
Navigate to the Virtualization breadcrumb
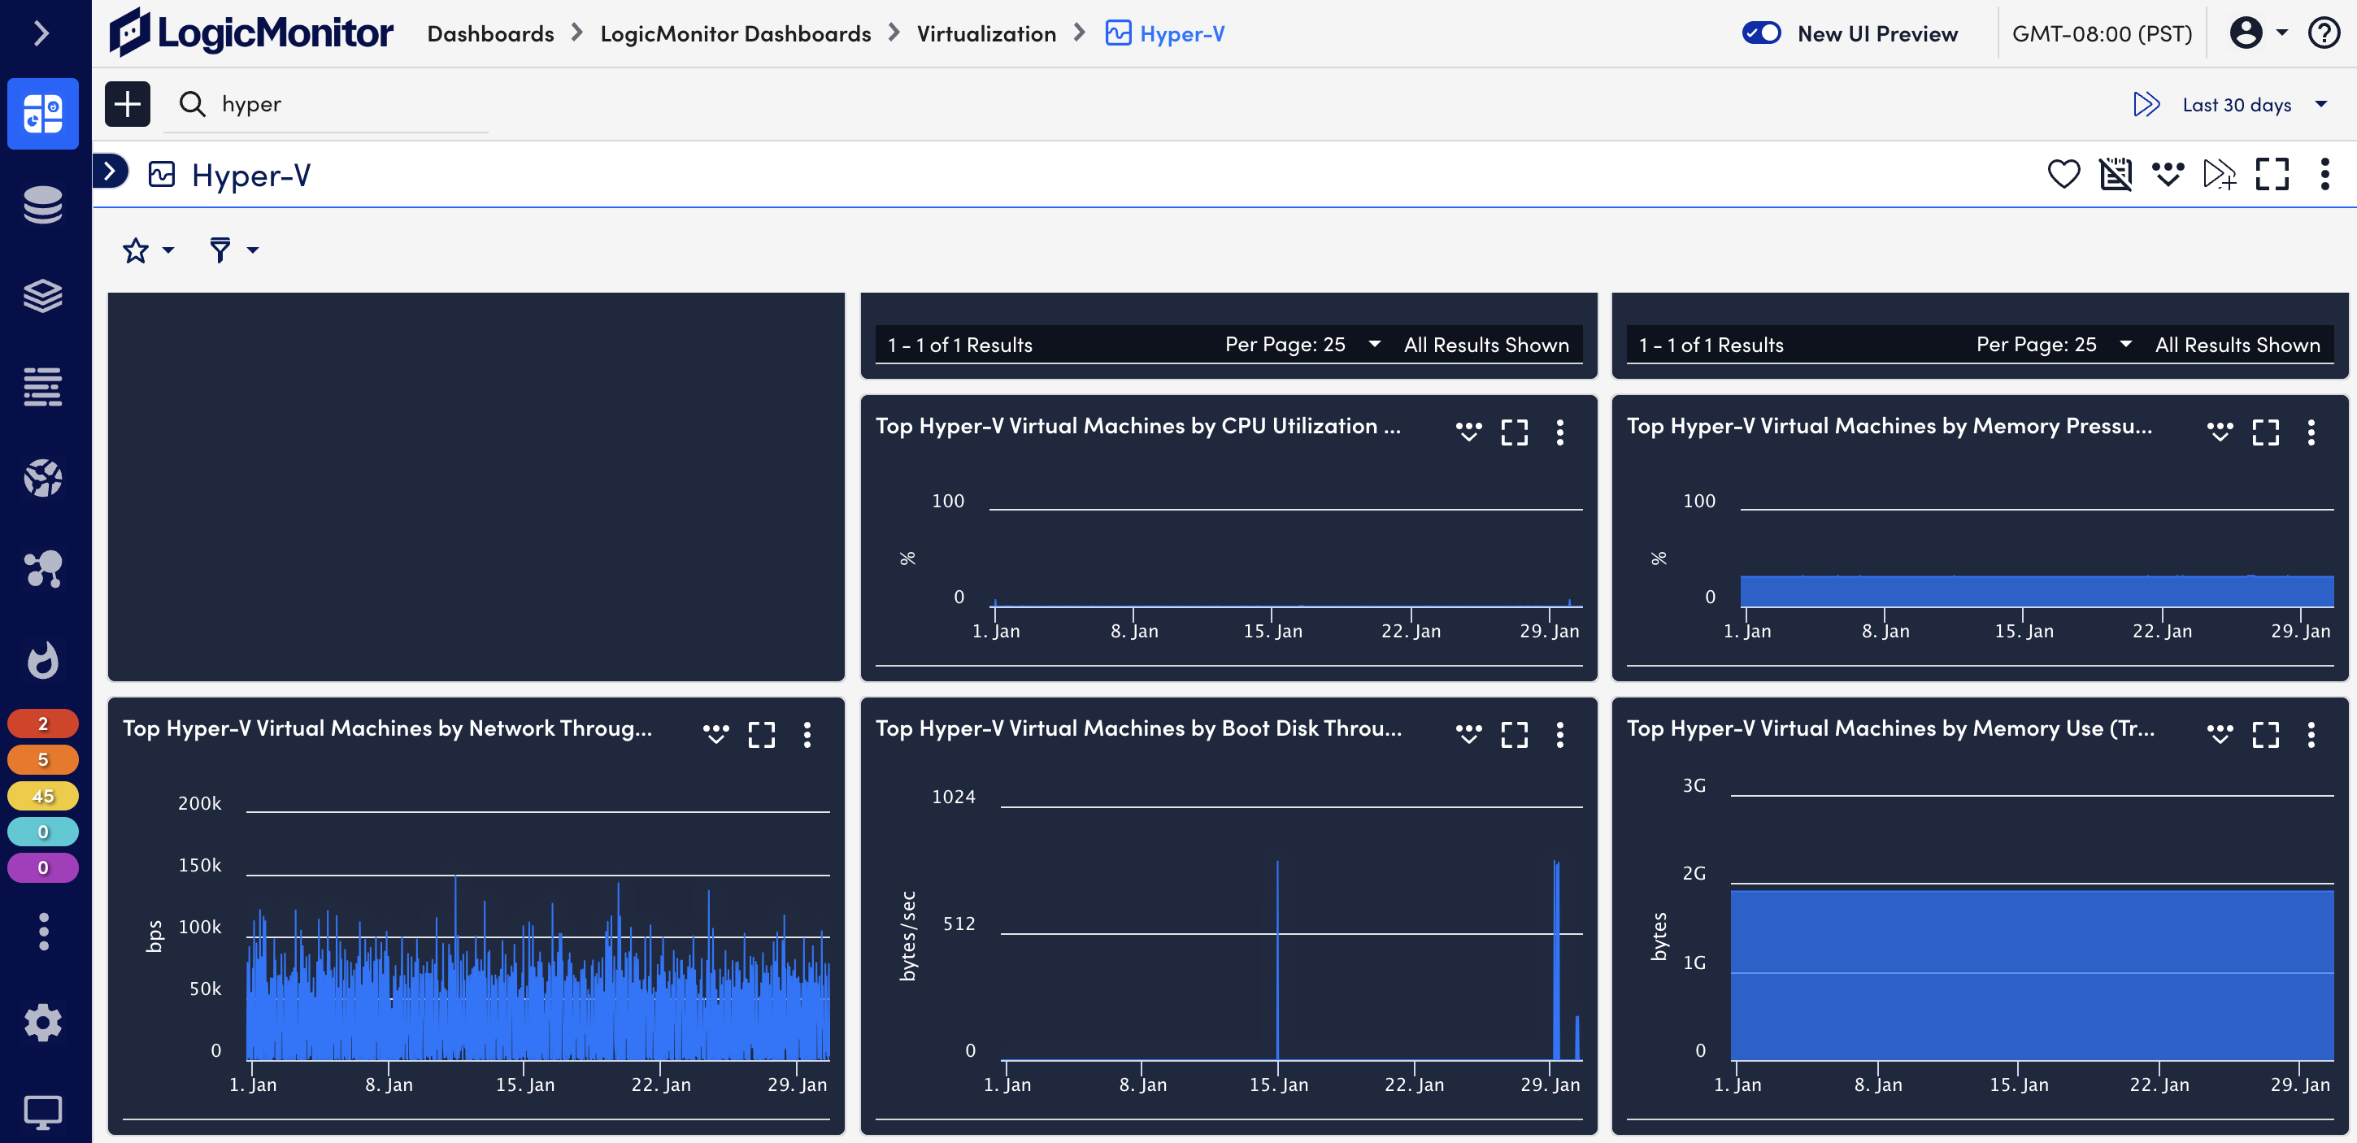click(x=986, y=33)
